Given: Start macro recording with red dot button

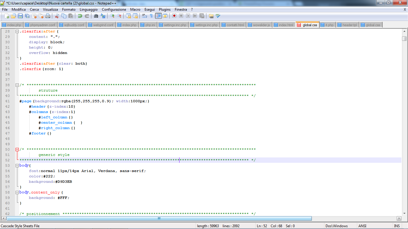Looking at the screenshot, I should [x=174, y=16].
